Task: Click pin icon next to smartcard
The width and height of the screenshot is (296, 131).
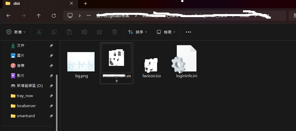Action: [51, 116]
